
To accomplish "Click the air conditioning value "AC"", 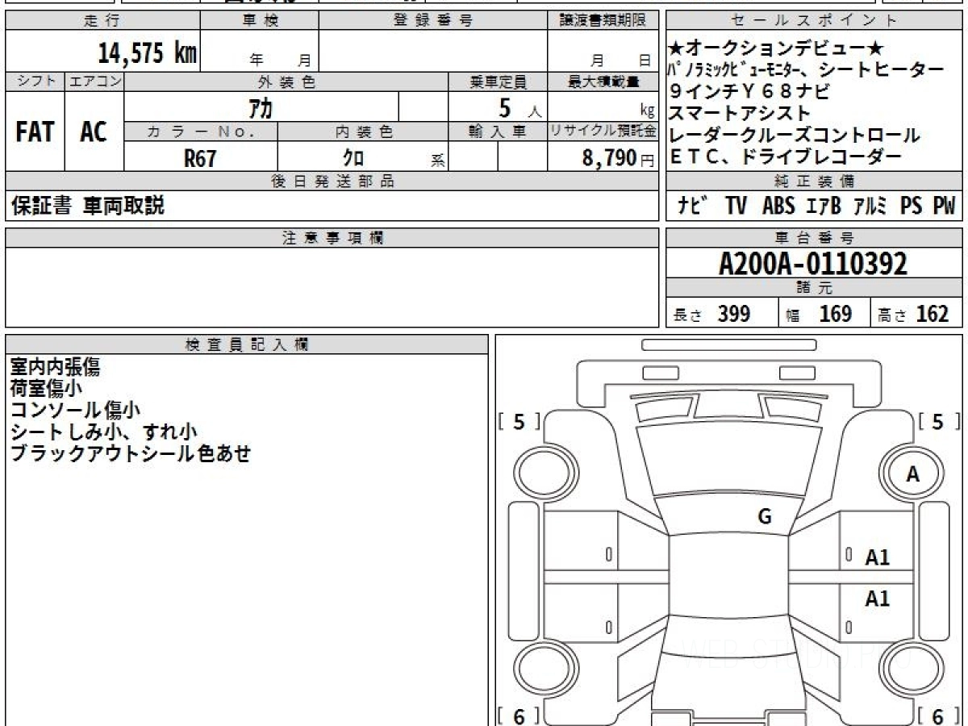I will [x=94, y=132].
